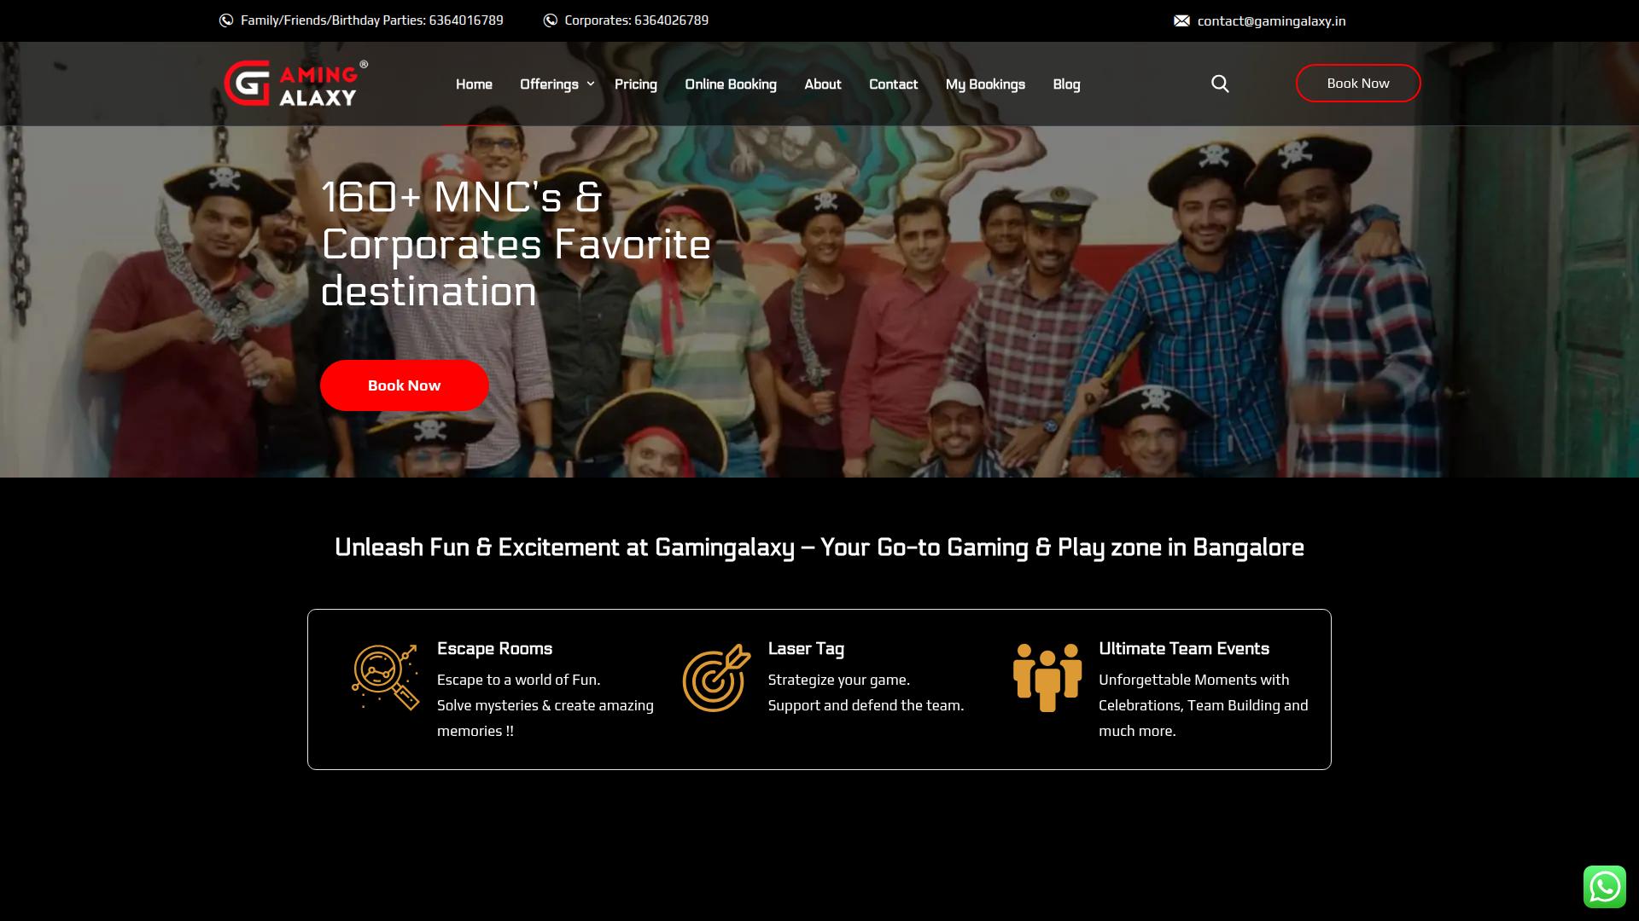The width and height of the screenshot is (1639, 921).
Task: Click the Corporates phone number 6364026789
Action: [671, 20]
